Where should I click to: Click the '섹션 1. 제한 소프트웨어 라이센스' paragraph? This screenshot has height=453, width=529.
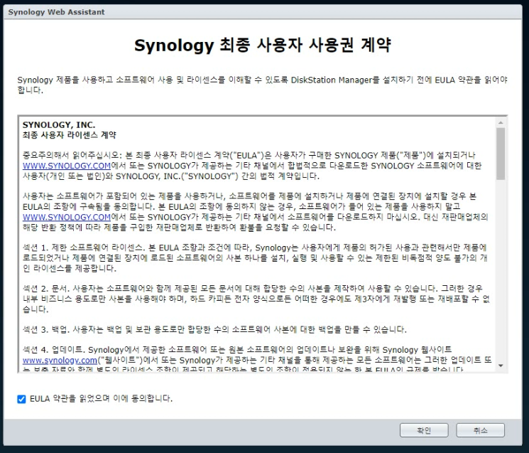pyautogui.click(x=255, y=257)
